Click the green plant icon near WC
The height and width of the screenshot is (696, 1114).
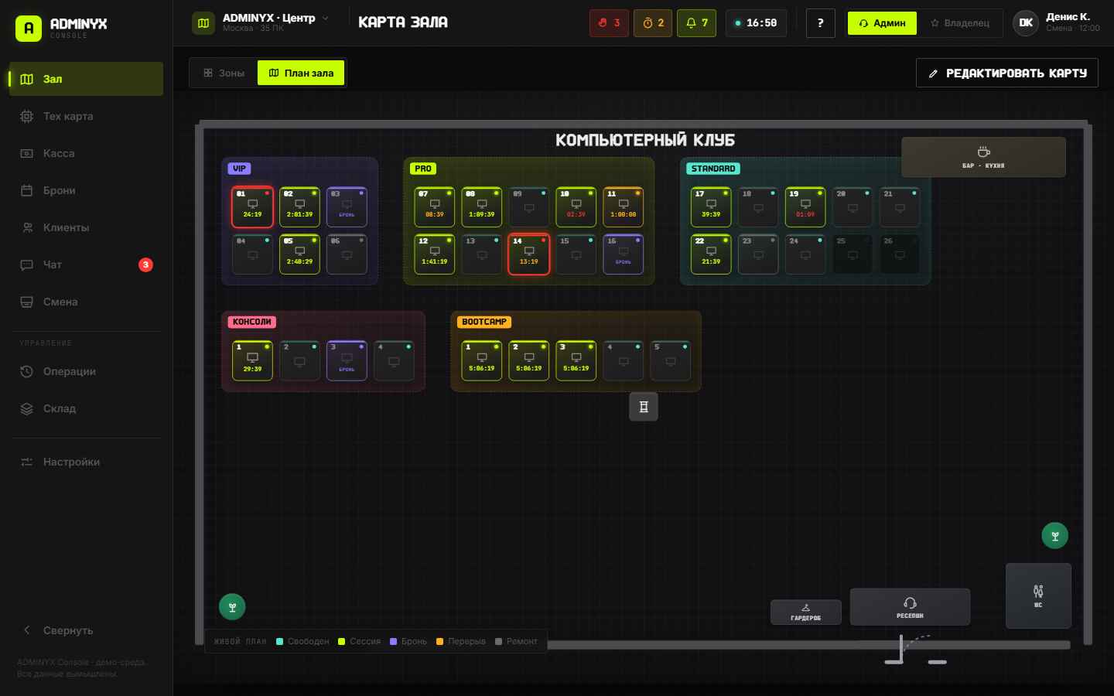coord(1054,535)
